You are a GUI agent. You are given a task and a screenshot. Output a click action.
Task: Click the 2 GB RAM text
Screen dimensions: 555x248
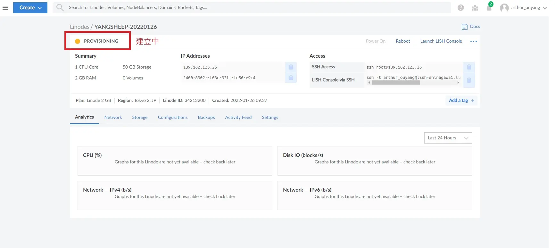[86, 78]
